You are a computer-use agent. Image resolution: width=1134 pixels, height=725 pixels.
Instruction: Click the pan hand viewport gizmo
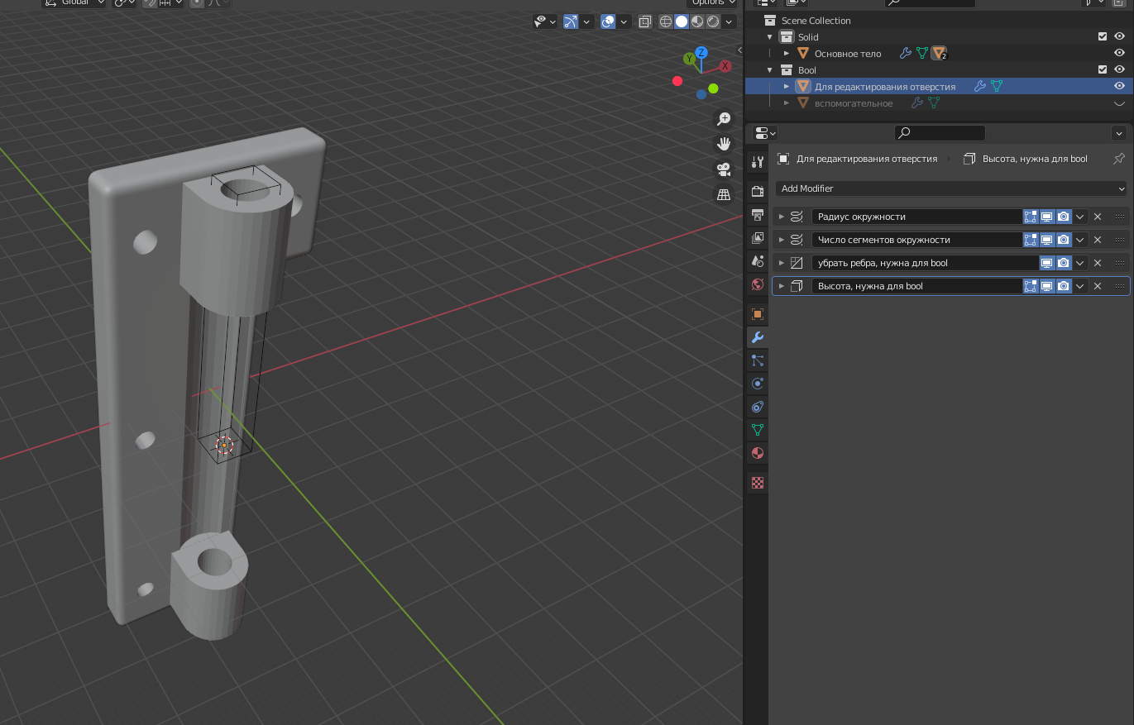tap(724, 144)
